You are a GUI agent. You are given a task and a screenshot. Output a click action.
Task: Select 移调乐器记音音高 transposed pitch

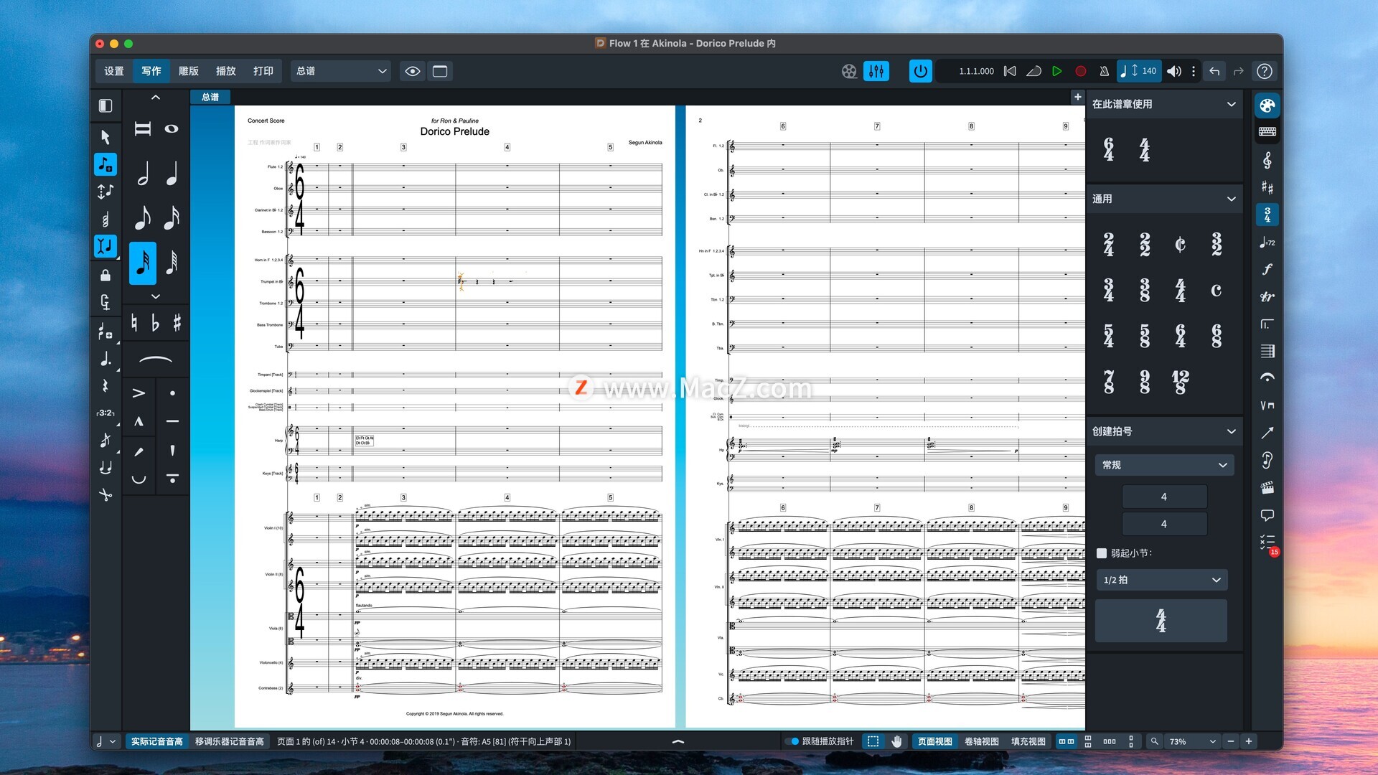click(x=230, y=741)
